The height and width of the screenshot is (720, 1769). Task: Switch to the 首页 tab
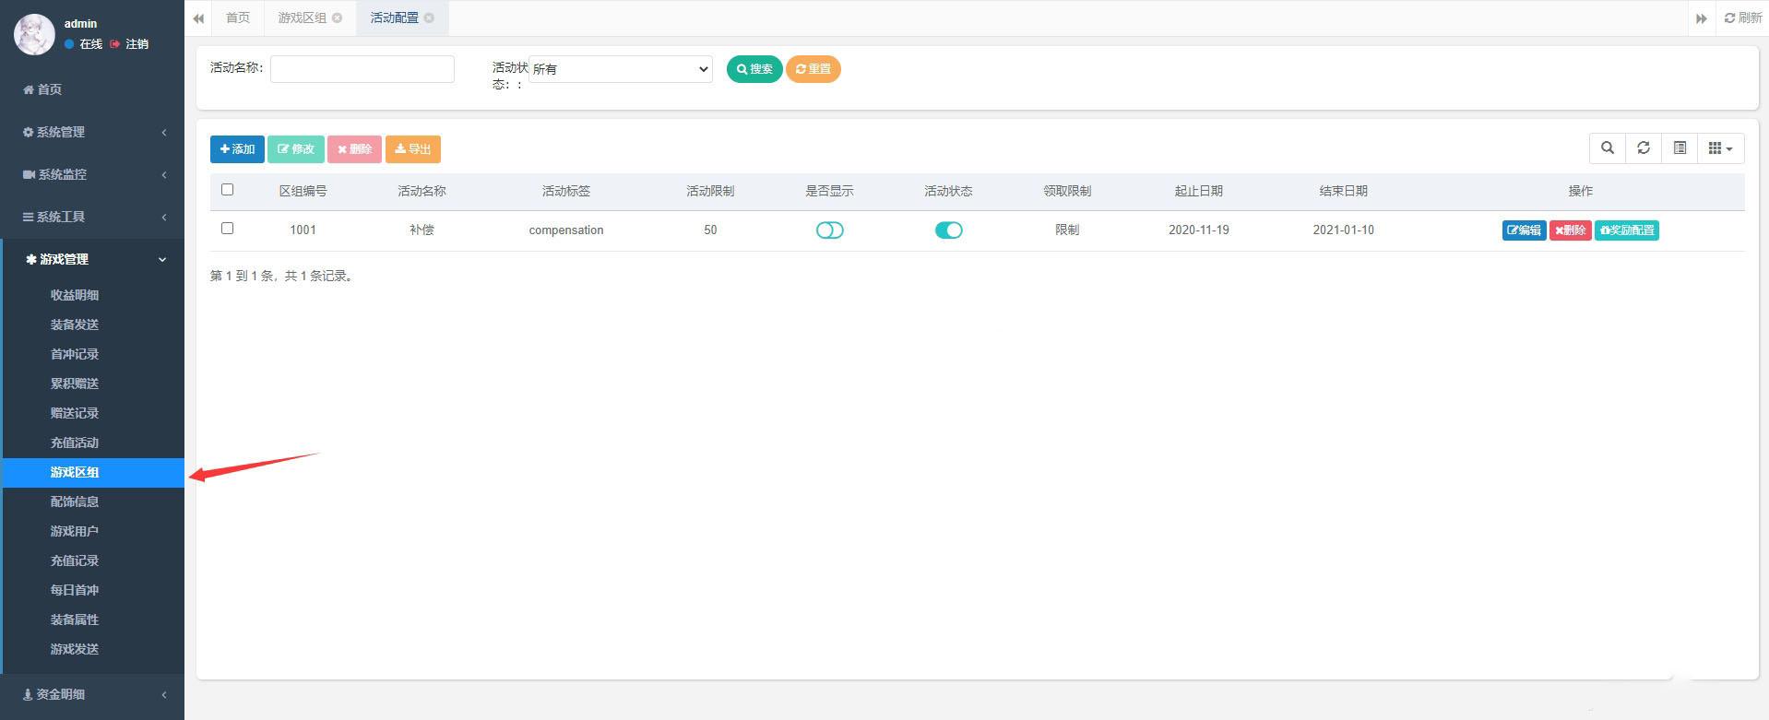pyautogui.click(x=238, y=18)
